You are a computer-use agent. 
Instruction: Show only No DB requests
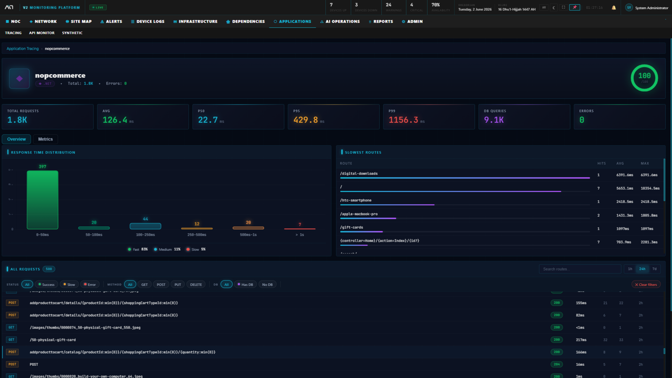coord(268,284)
